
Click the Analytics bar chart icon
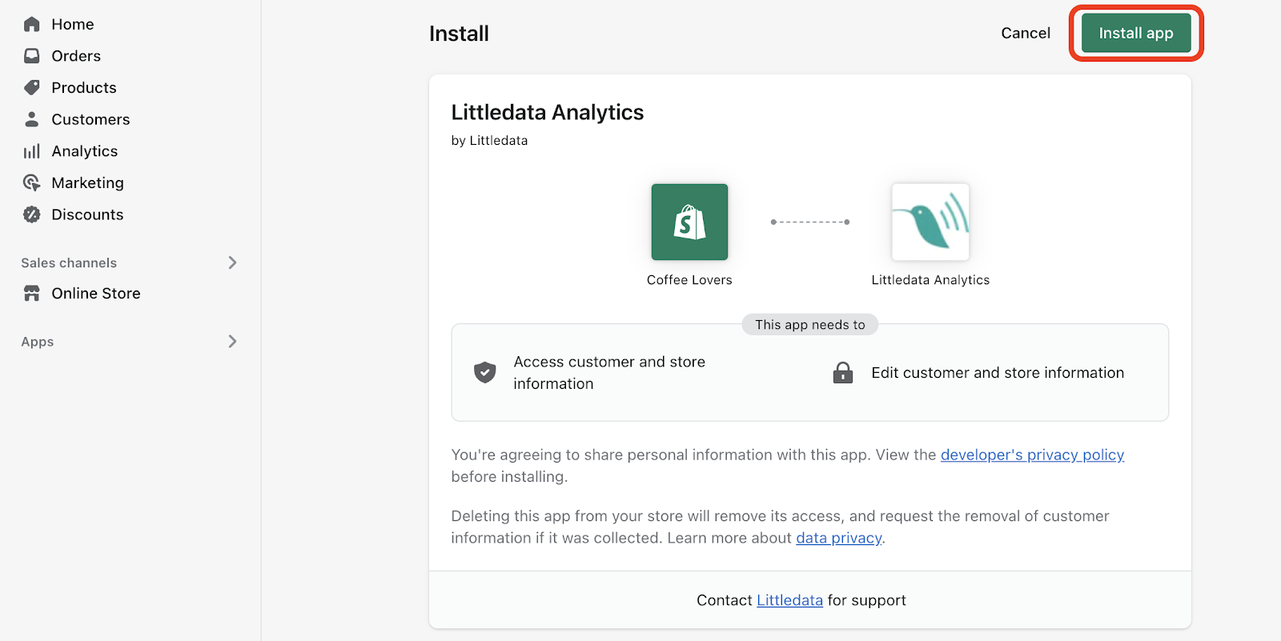pyautogui.click(x=32, y=151)
